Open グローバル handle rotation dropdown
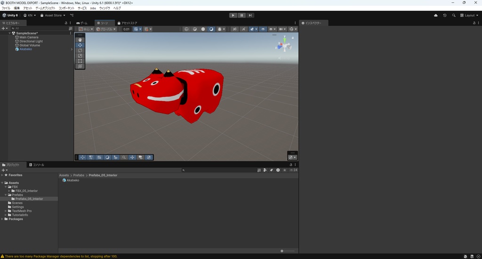Screen dimensions: 482x259 [x=106, y=29]
